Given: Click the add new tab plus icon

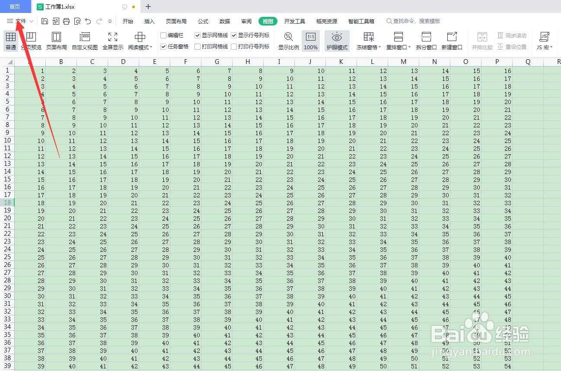Looking at the screenshot, I should point(148,6).
